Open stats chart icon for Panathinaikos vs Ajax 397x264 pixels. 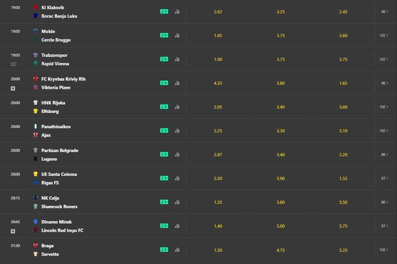177,130
